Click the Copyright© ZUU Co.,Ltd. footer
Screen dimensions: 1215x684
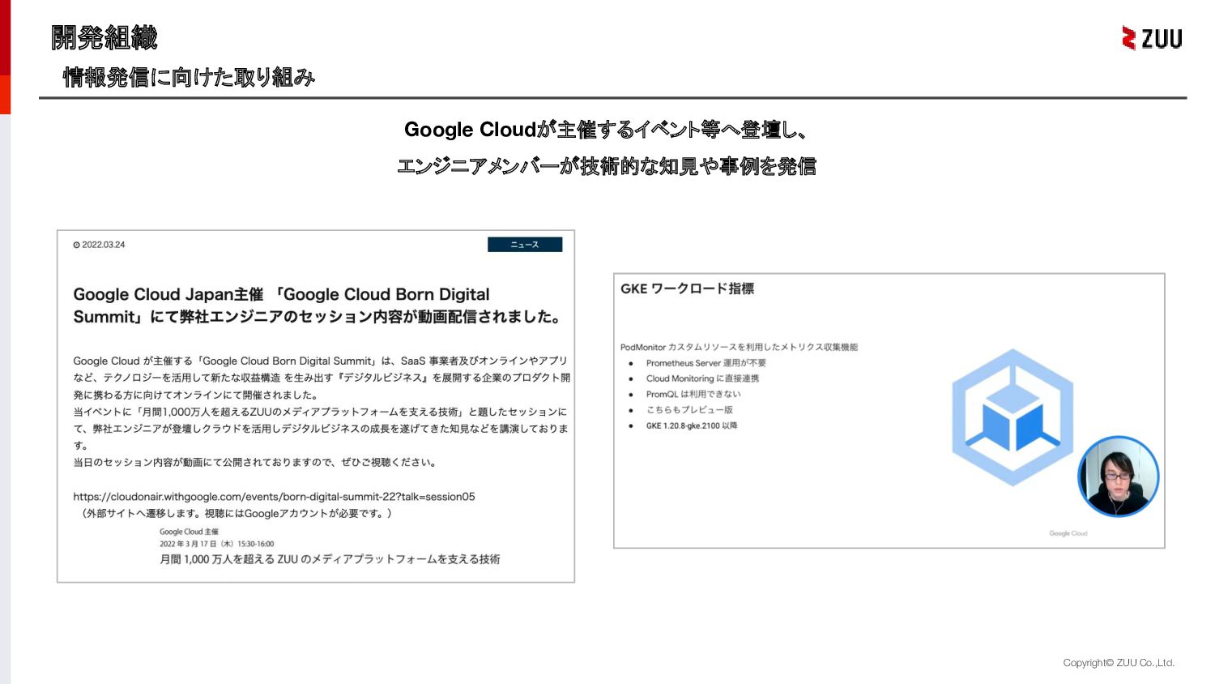(1119, 663)
